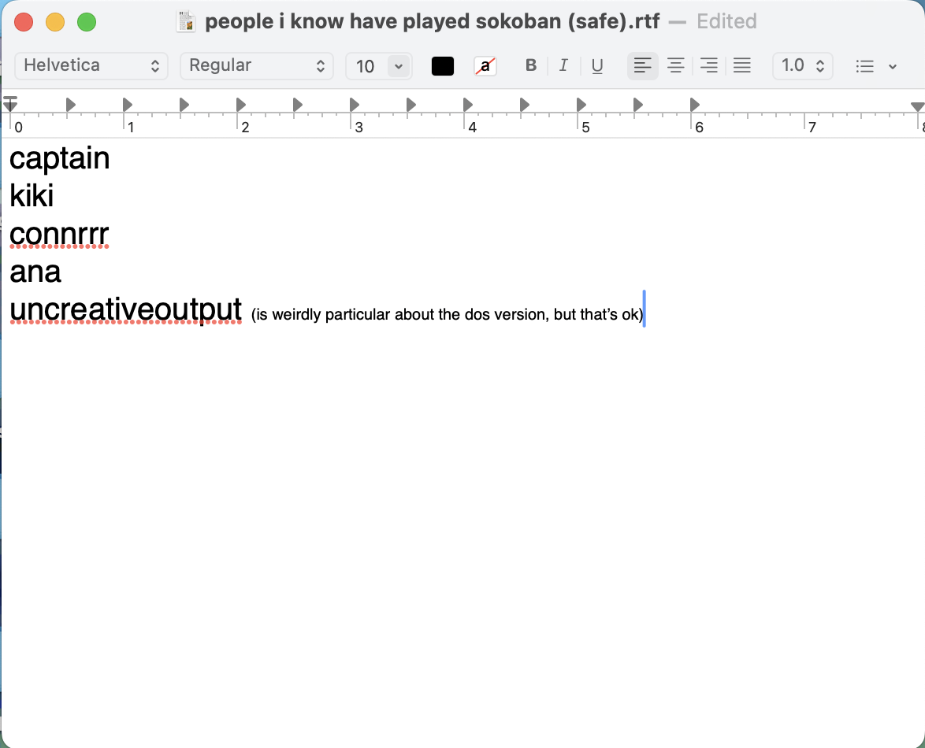Image resolution: width=925 pixels, height=748 pixels.
Task: Select the tab stop at ruler 2 inch
Action: coord(240,105)
